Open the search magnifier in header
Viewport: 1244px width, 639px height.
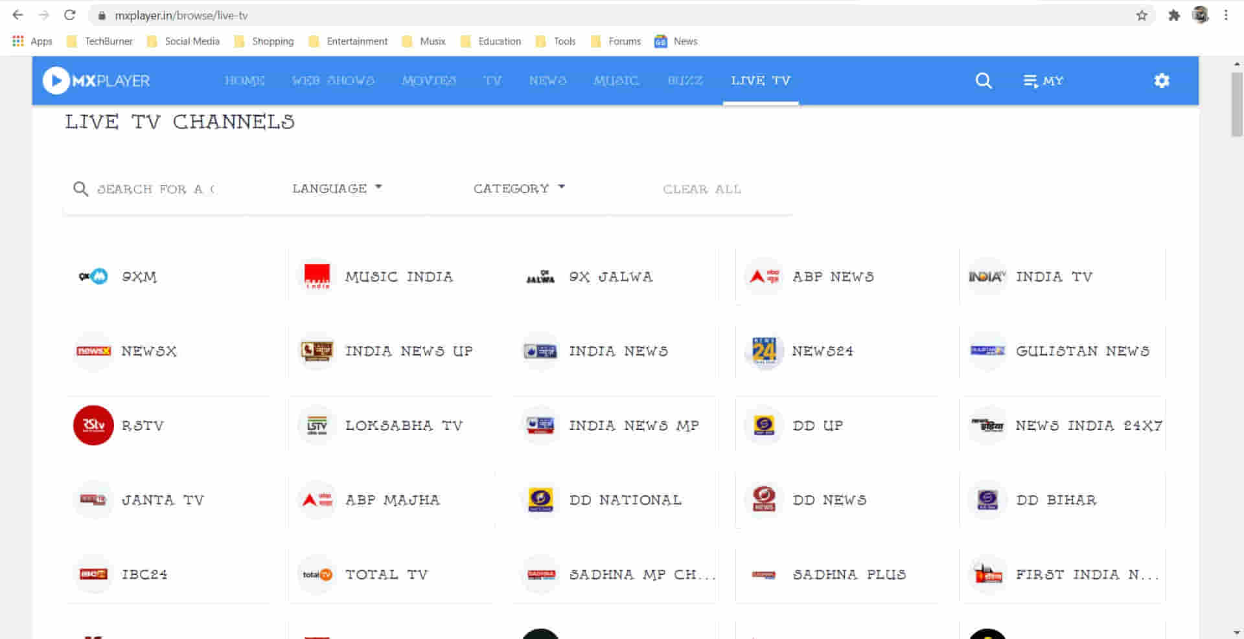pyautogui.click(x=984, y=81)
